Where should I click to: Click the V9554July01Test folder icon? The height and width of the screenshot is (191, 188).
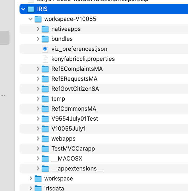pyautogui.click(x=45, y=119)
